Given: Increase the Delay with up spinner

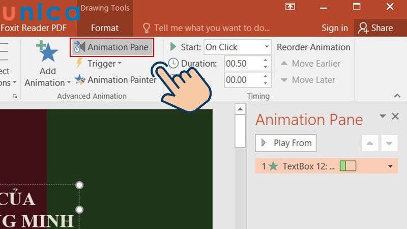Looking at the screenshot, I should tap(265, 77).
